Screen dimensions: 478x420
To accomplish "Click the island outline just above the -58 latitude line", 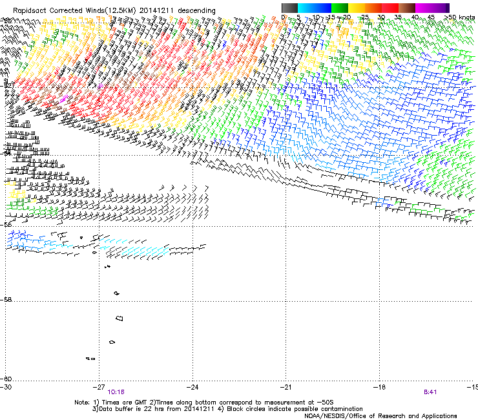I will [116, 293].
